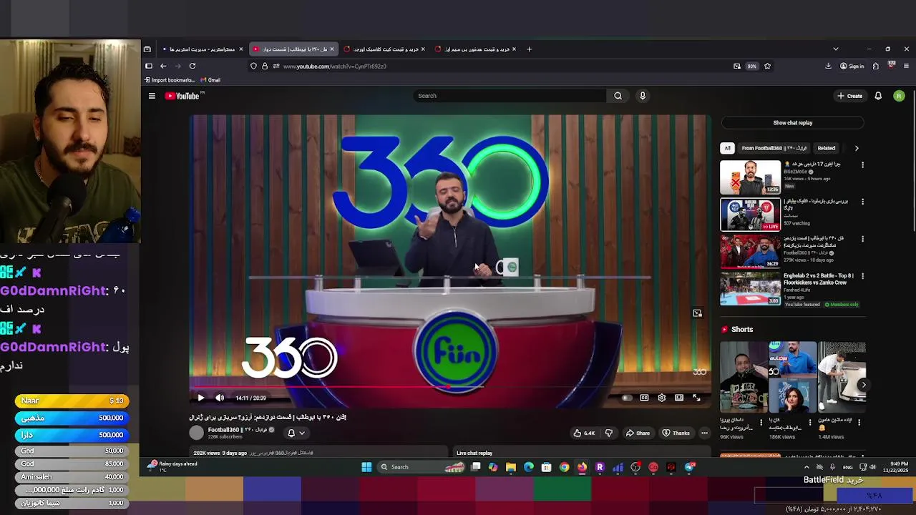Click the YouTube search magnifier button
916x515 pixels.
coord(618,96)
